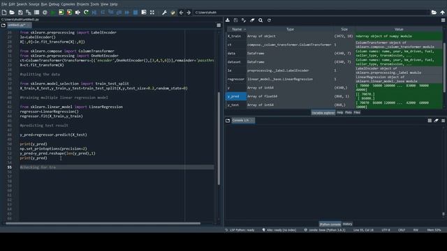The height and width of the screenshot is (251, 447).
Task: Refresh variables in Variable explorer
Action: [x=269, y=20]
